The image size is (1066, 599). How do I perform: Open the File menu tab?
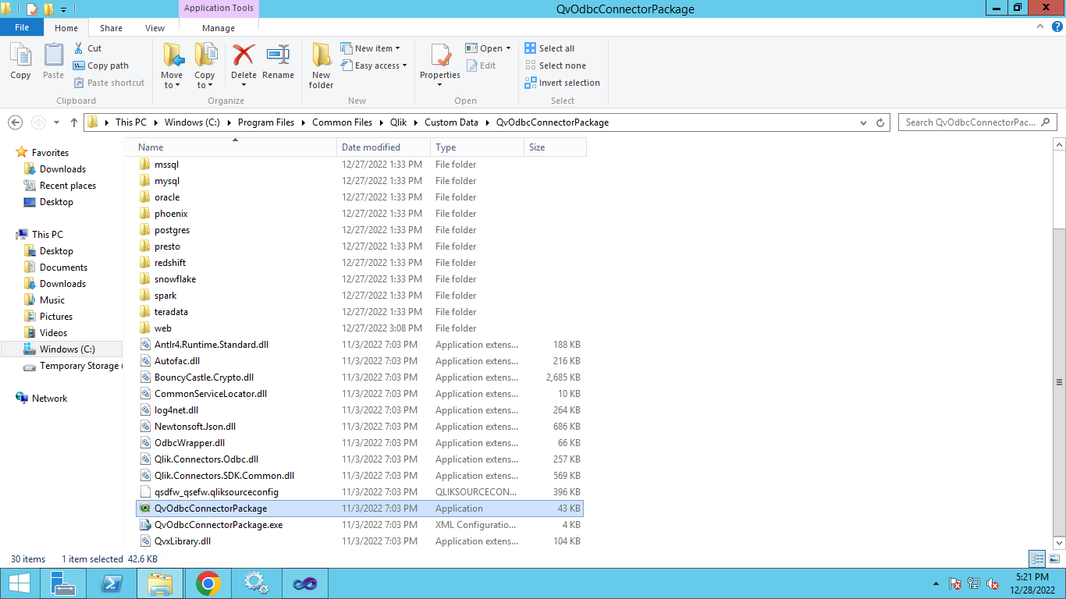22,27
